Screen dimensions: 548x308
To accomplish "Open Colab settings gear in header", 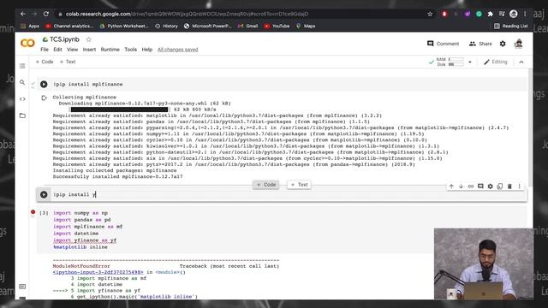I will pos(503,44).
